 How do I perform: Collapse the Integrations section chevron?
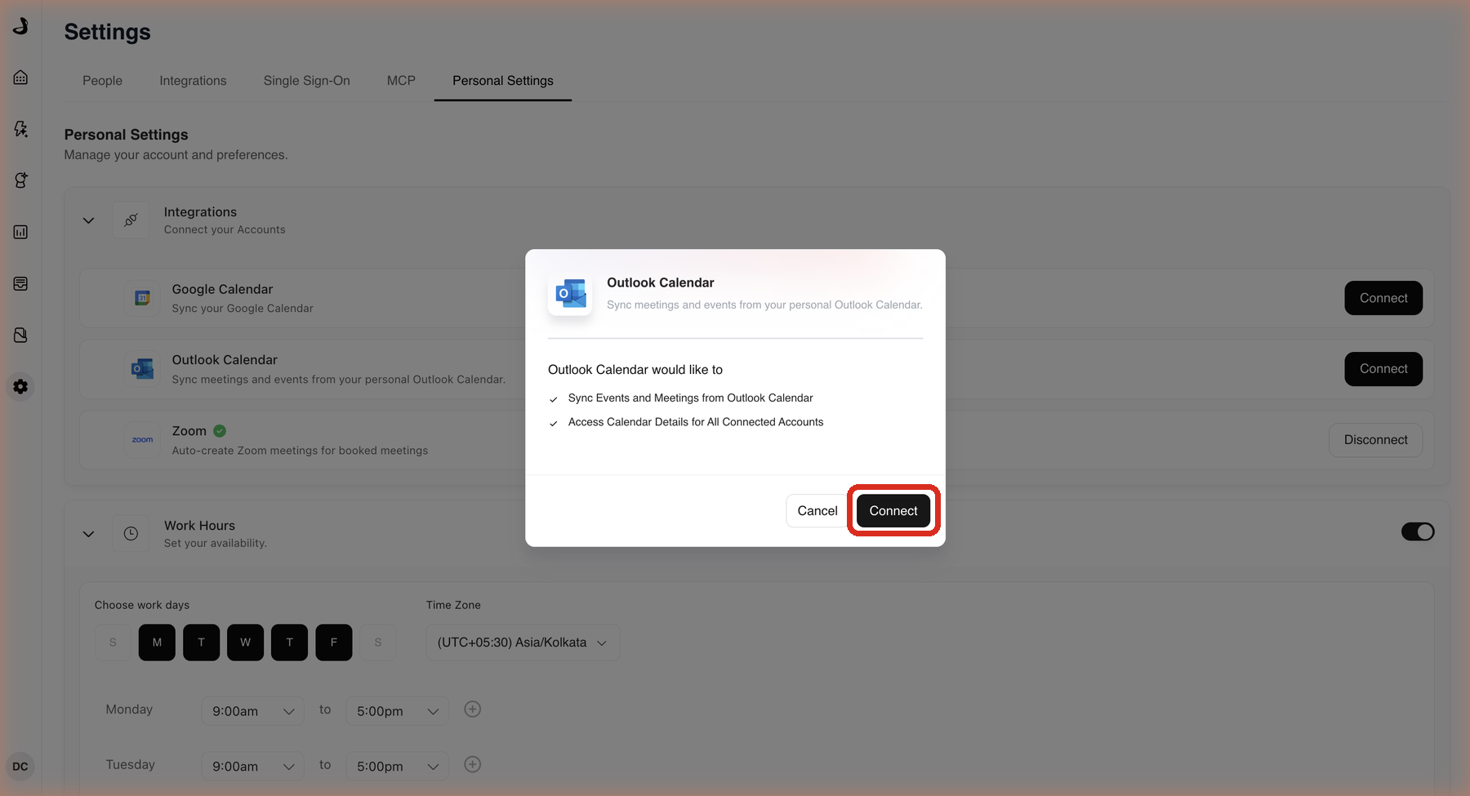pyautogui.click(x=88, y=220)
